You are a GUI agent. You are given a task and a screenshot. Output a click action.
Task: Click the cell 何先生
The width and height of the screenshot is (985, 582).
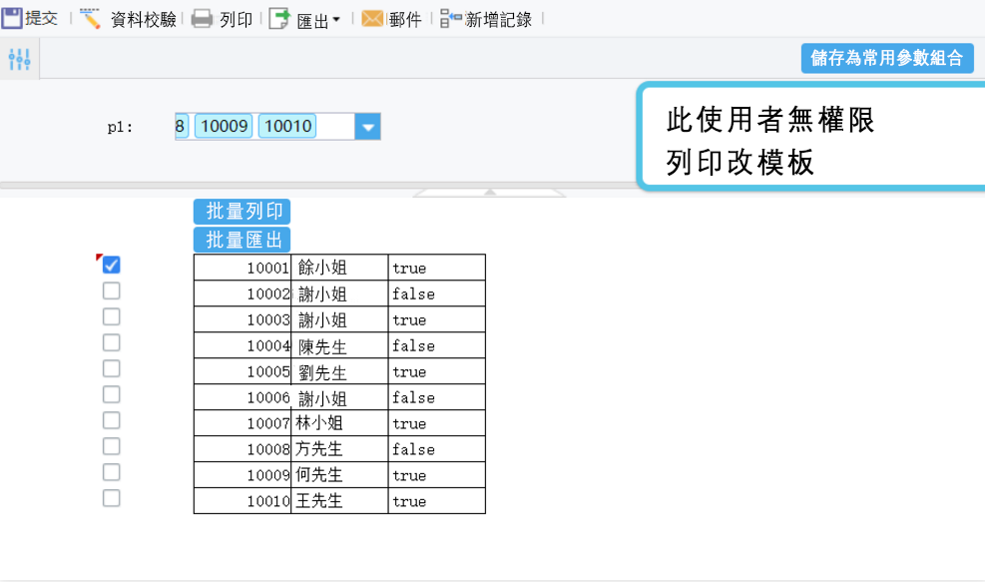(x=340, y=474)
